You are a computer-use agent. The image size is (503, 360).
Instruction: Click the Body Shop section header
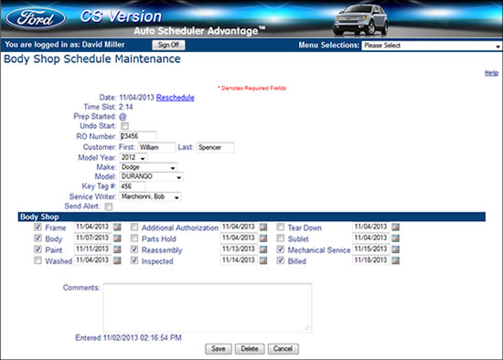(x=251, y=217)
